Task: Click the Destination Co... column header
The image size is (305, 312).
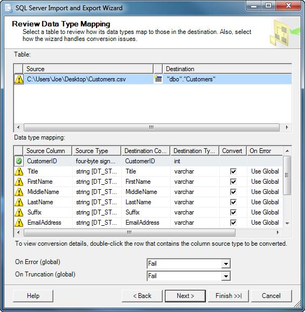Action: coord(145,151)
